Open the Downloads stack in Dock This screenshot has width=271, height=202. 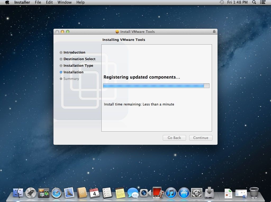coord(241,193)
